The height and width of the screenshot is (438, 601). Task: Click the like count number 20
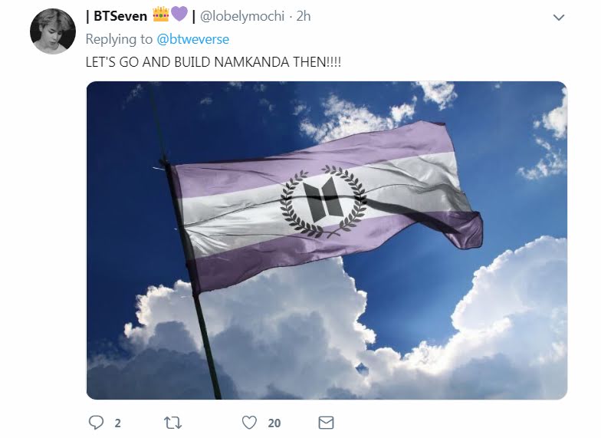pyautogui.click(x=274, y=423)
